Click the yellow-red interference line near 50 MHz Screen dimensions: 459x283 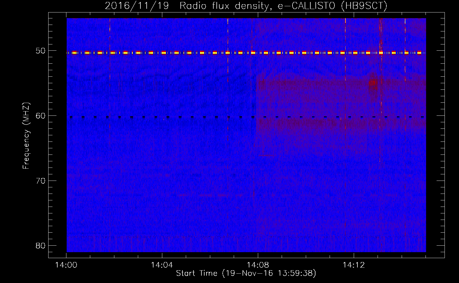tap(246, 53)
